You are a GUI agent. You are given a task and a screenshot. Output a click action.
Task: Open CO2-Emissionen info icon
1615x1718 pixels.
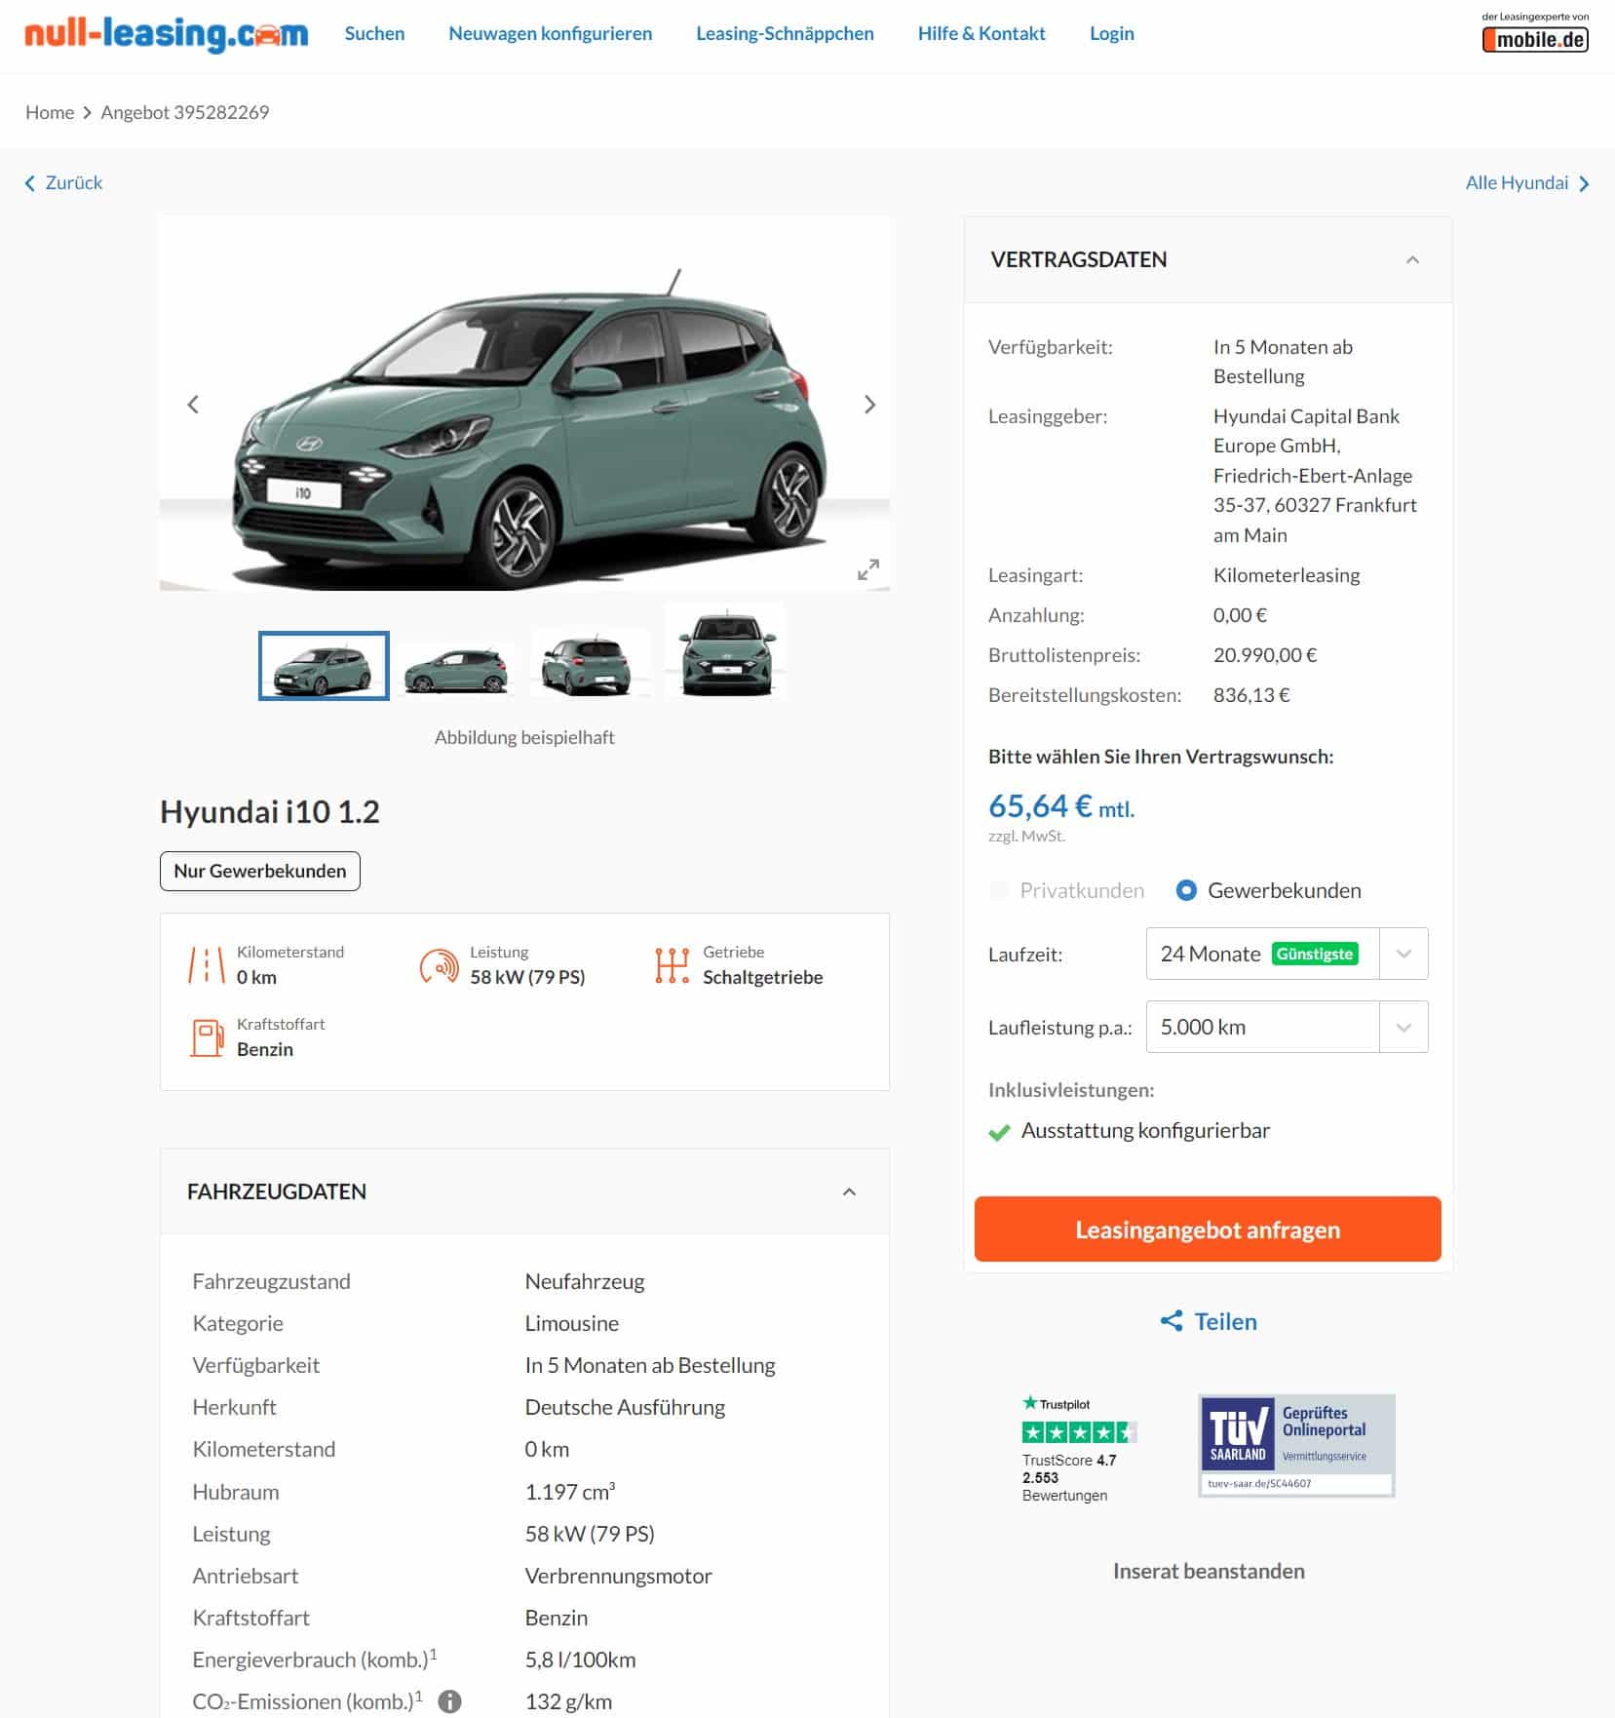click(449, 1701)
